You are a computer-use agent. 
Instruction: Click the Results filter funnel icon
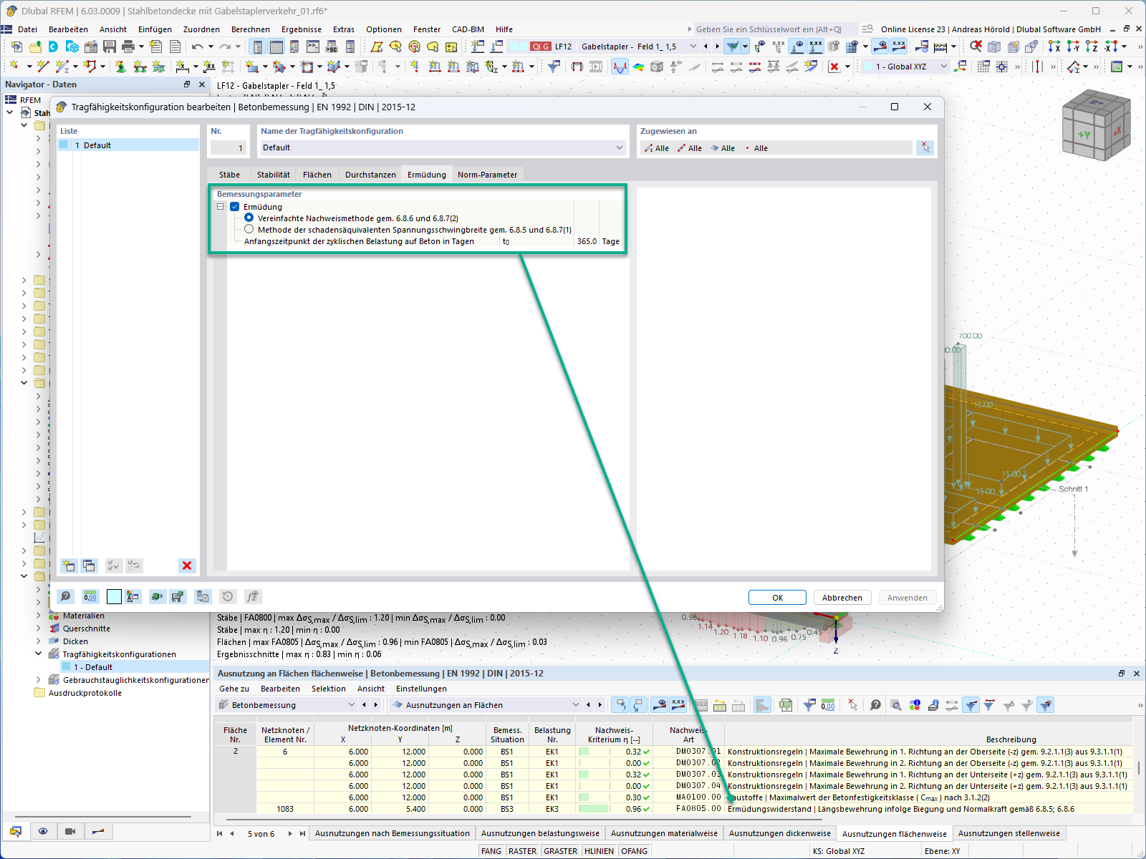coord(732,47)
